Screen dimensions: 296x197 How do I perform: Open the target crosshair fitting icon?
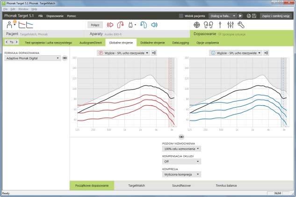click(x=197, y=25)
